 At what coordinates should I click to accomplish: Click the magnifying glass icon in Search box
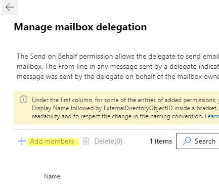coord(187,141)
